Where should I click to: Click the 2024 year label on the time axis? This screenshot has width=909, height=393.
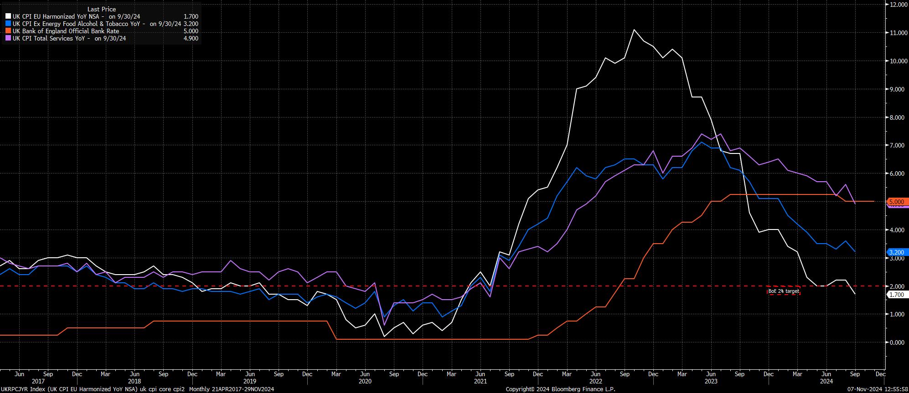coord(826,381)
